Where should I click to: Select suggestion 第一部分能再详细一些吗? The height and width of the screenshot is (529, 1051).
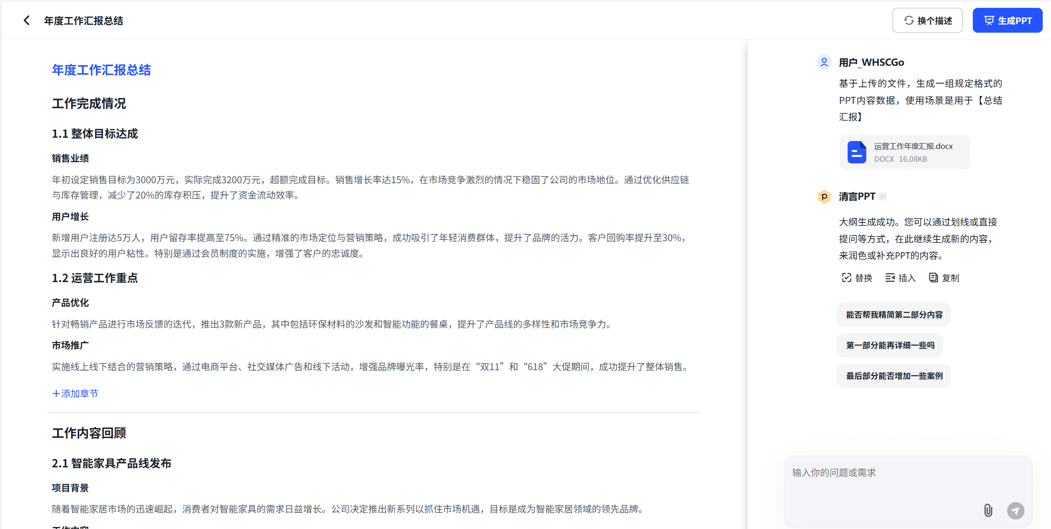coord(890,345)
